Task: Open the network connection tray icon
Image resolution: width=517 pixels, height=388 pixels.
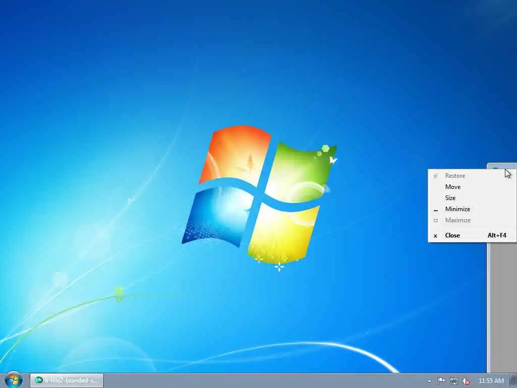Action: pyautogui.click(x=454, y=381)
